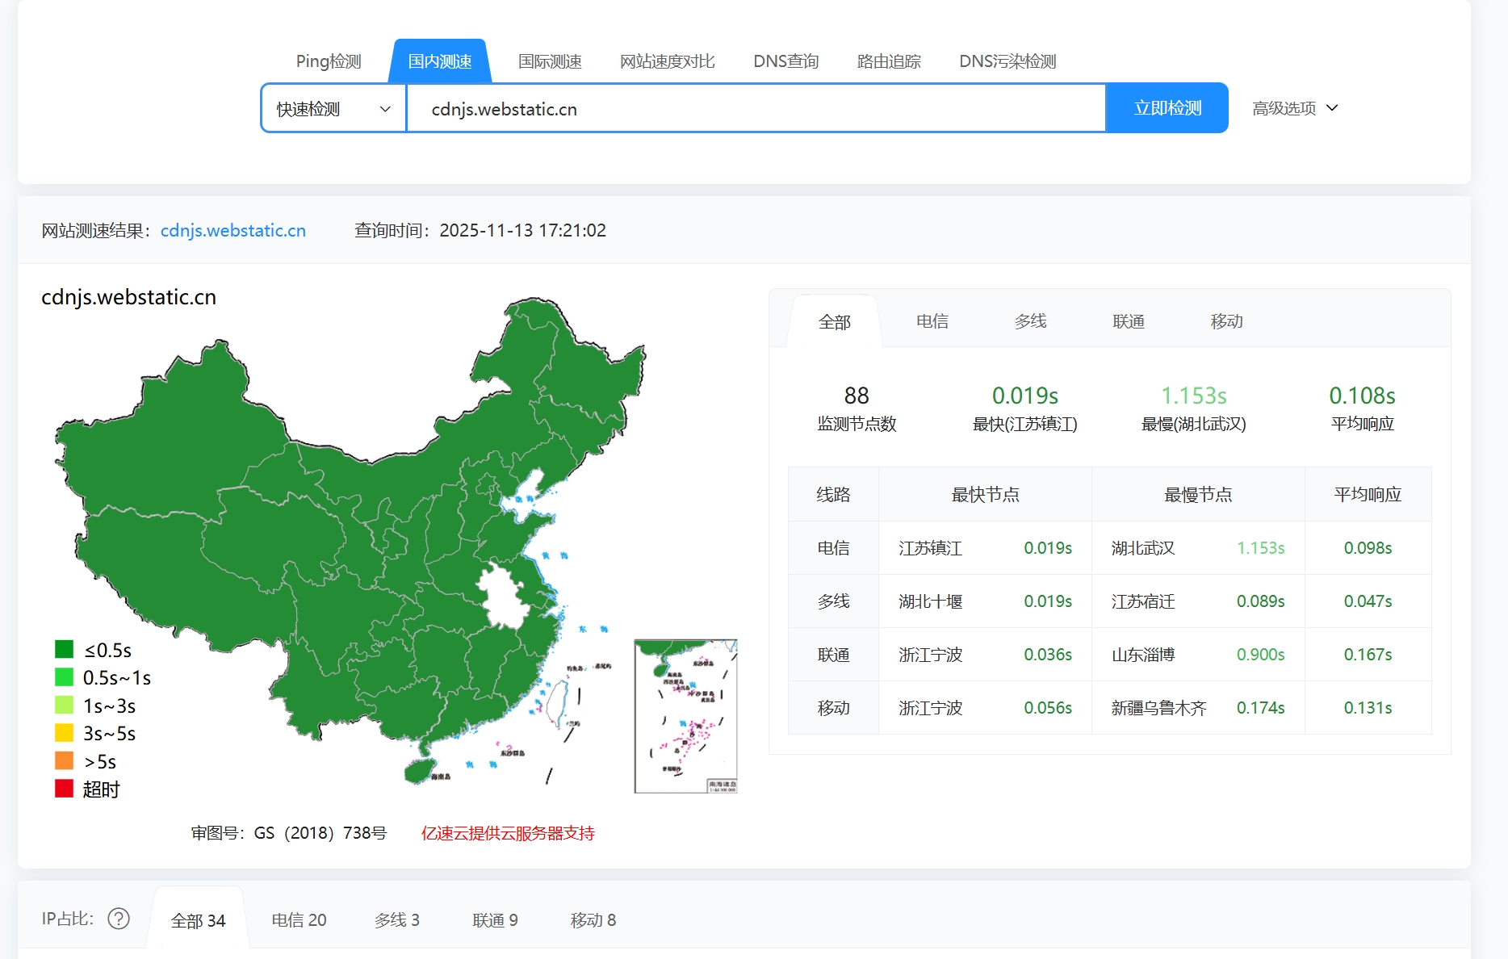Show the 联通 statistics tab

pyautogui.click(x=1129, y=321)
